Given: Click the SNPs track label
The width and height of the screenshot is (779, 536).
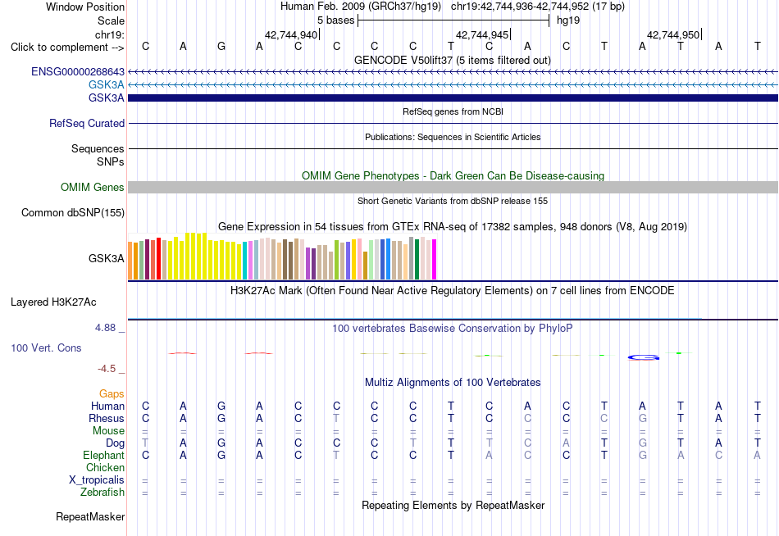Looking at the screenshot, I should [x=111, y=161].
